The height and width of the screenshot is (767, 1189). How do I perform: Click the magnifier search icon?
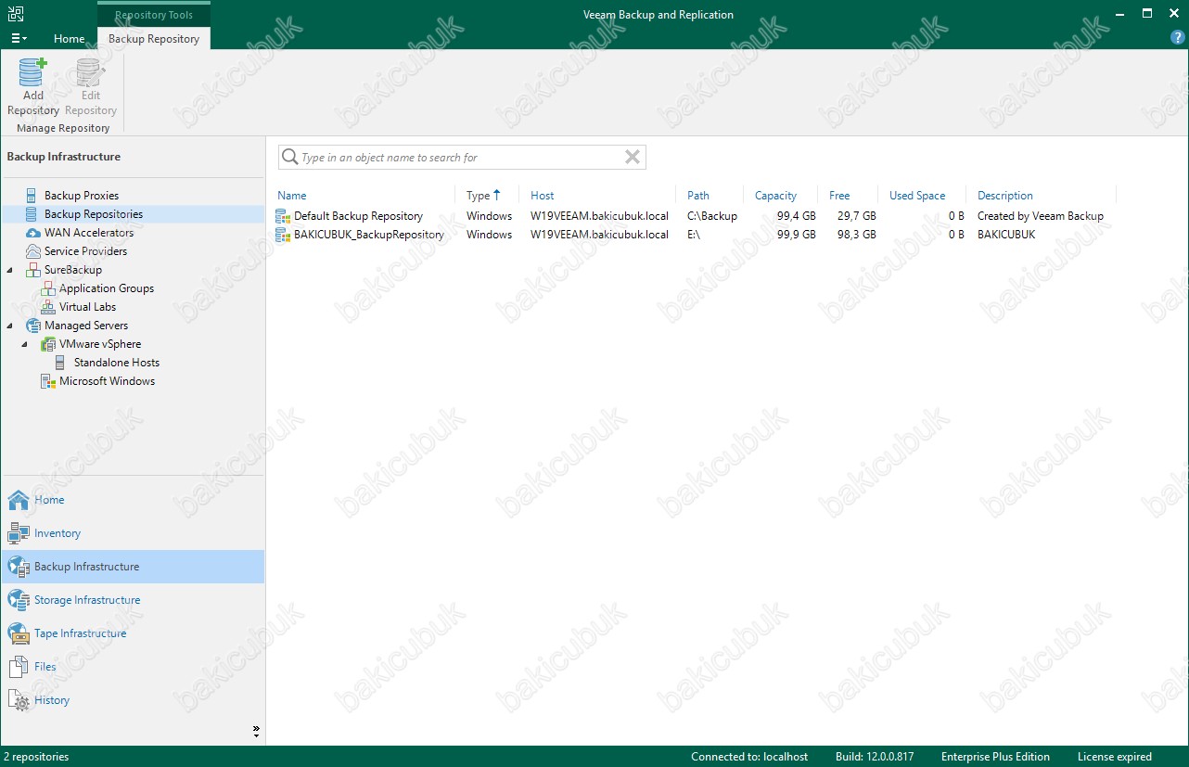[x=290, y=157]
